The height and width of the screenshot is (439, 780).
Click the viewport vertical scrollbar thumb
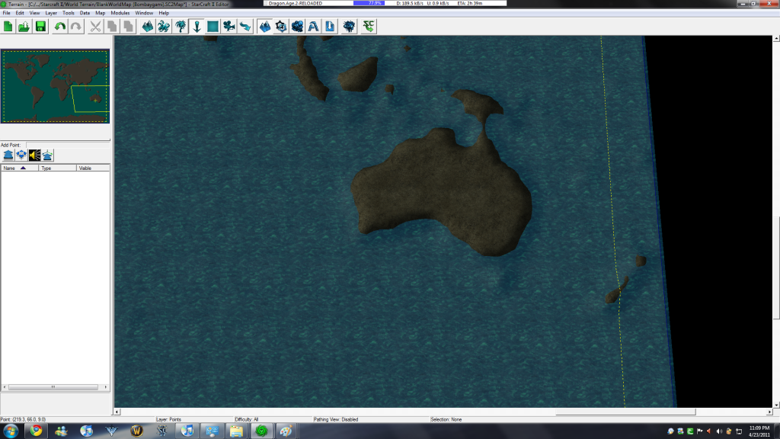click(x=776, y=268)
